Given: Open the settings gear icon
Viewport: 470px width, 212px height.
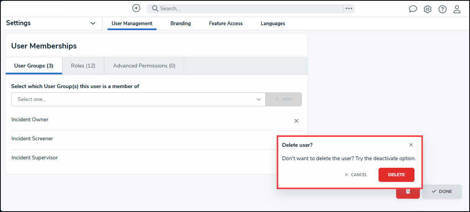Looking at the screenshot, I should click(428, 9).
